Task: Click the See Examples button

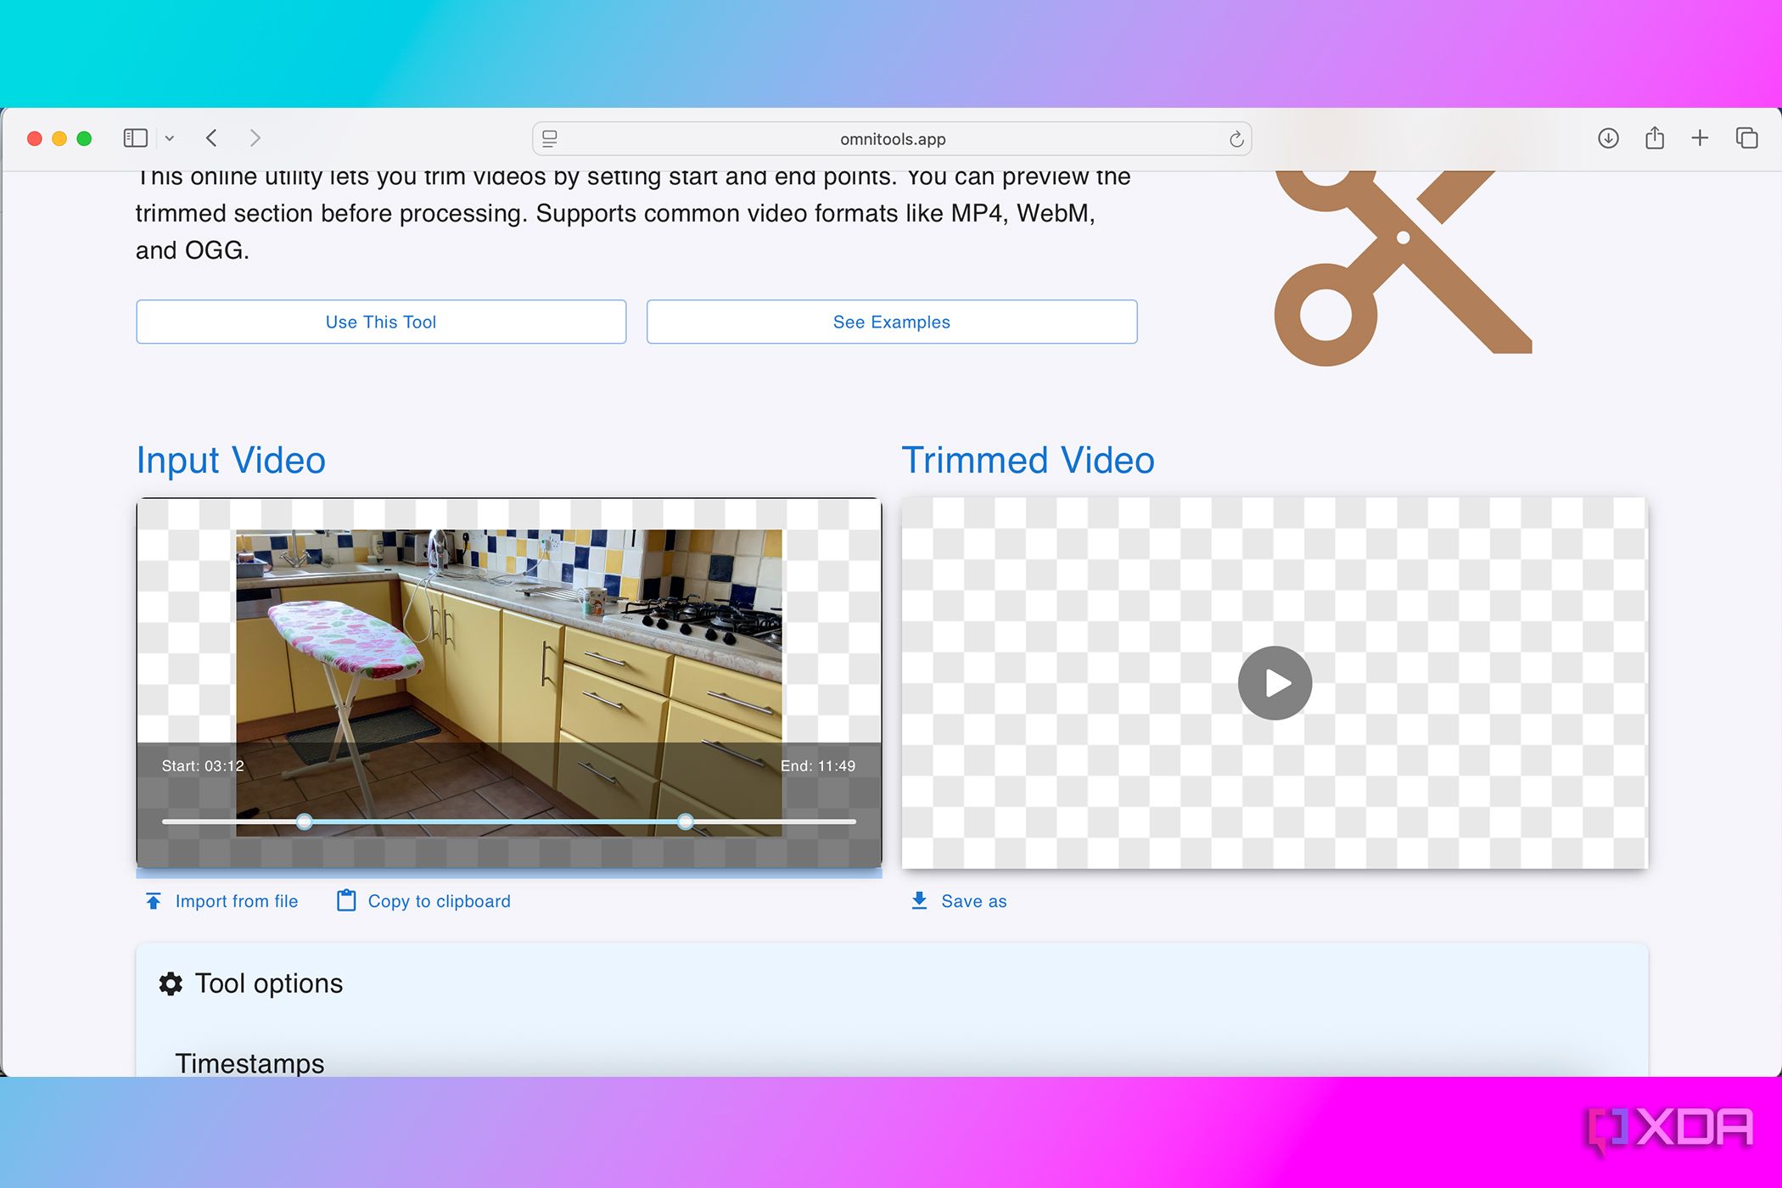Action: pos(892,322)
